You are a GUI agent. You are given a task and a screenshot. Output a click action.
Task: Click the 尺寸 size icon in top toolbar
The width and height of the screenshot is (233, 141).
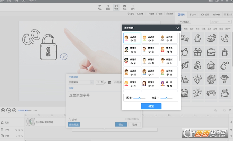[100, 7]
